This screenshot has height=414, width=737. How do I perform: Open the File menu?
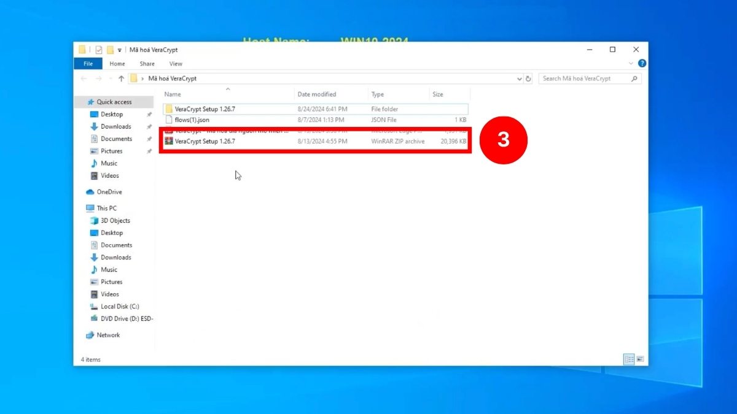point(88,63)
